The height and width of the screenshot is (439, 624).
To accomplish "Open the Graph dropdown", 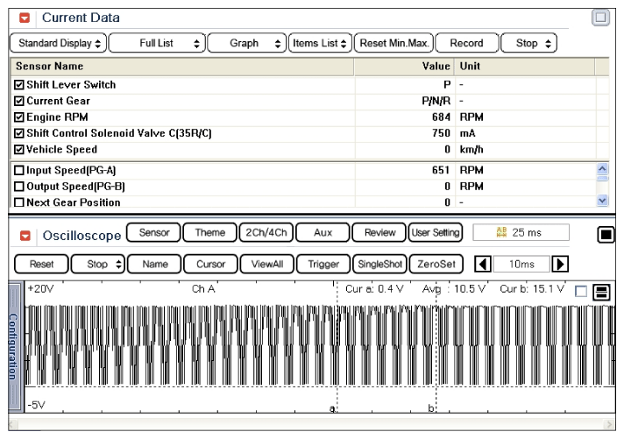I will tap(247, 43).
